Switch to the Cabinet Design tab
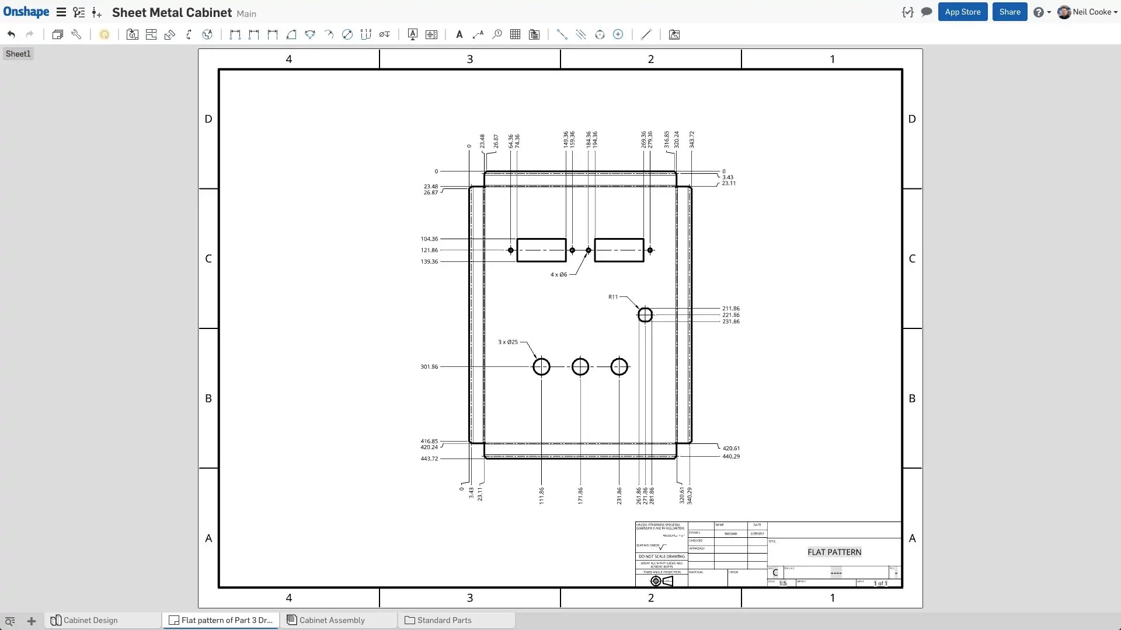The height and width of the screenshot is (630, 1121). tap(90, 620)
